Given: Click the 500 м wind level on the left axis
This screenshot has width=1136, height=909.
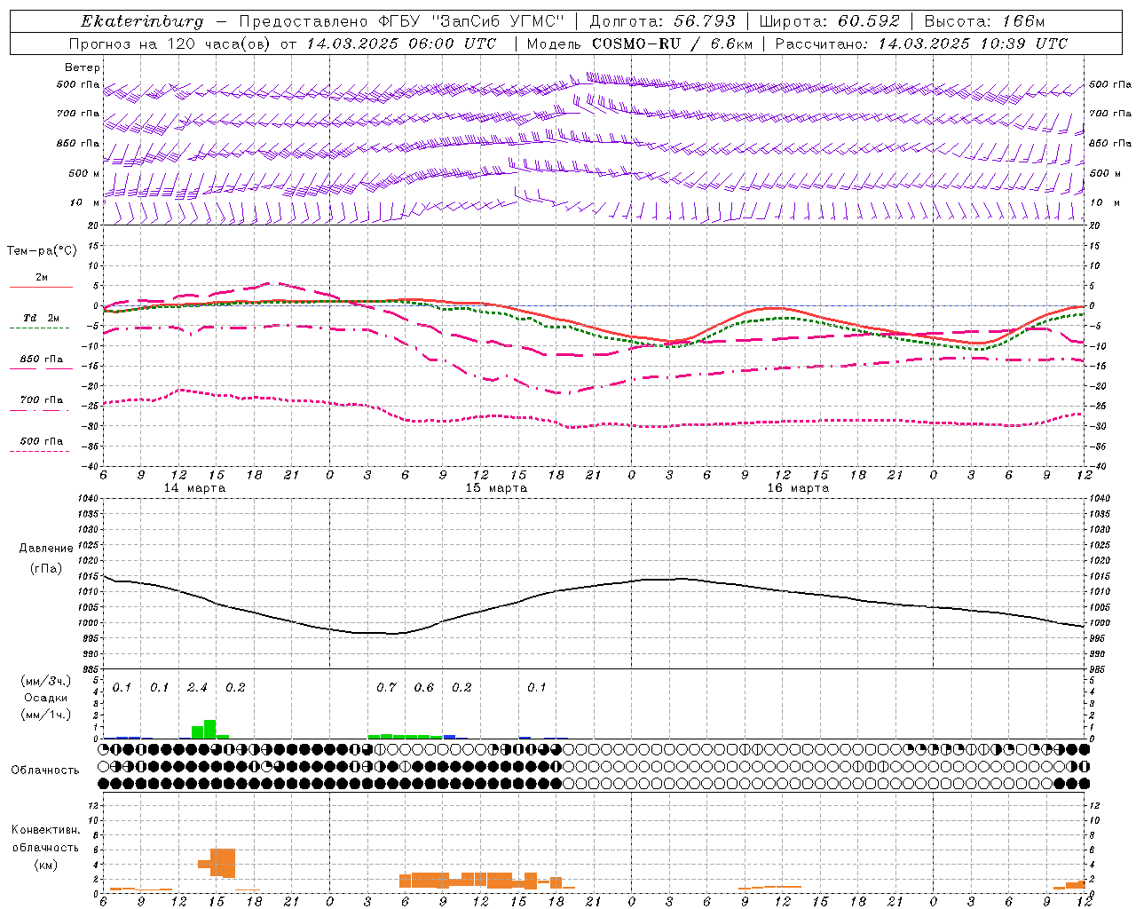Looking at the screenshot, I should [84, 173].
